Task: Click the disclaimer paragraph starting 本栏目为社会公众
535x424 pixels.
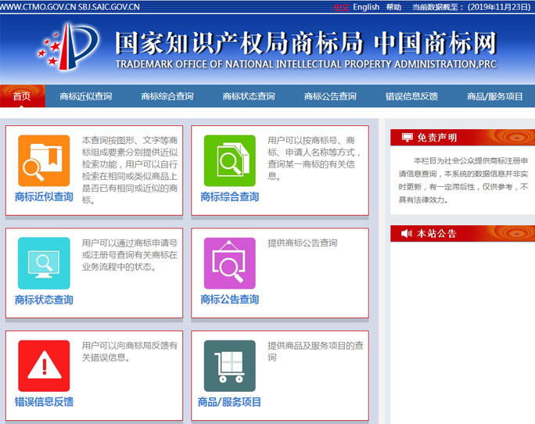Action: coord(463,180)
